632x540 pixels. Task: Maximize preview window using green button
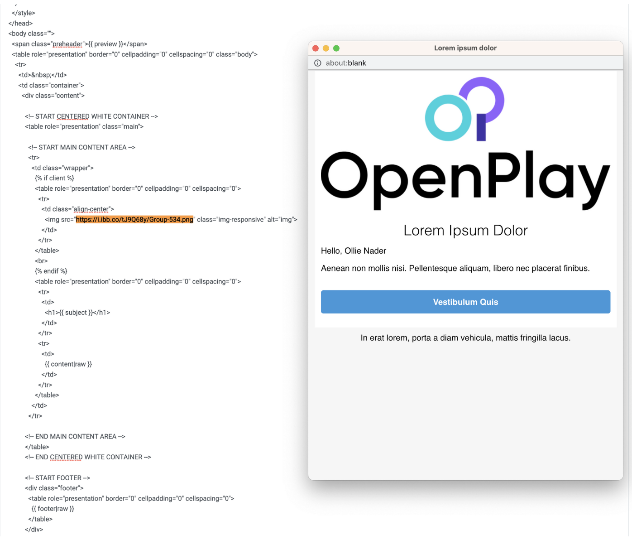[336, 48]
